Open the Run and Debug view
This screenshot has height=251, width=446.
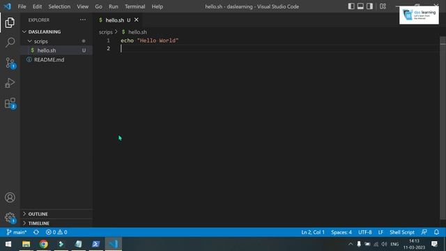coord(10,83)
